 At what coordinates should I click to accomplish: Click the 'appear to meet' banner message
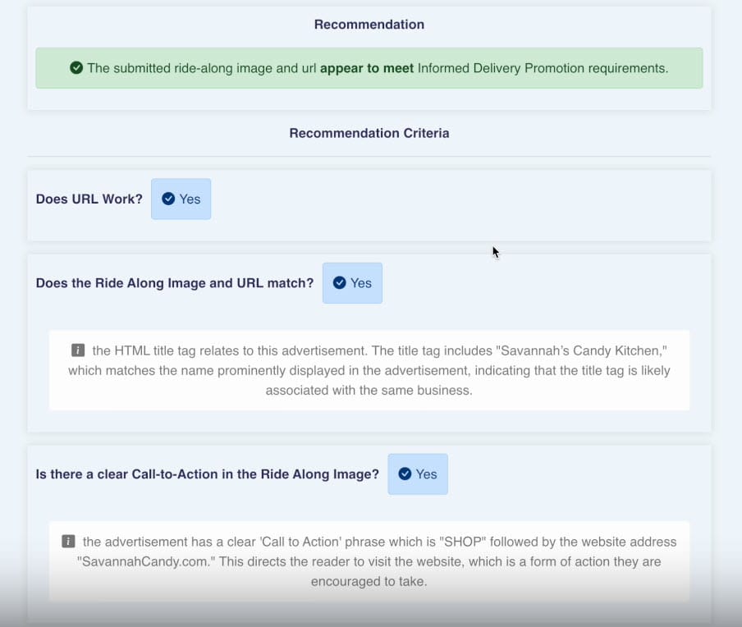pyautogui.click(x=369, y=68)
